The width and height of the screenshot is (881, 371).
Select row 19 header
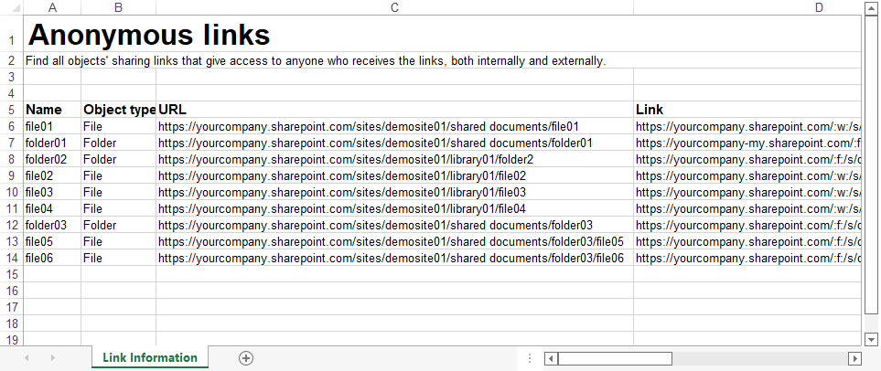pyautogui.click(x=12, y=338)
